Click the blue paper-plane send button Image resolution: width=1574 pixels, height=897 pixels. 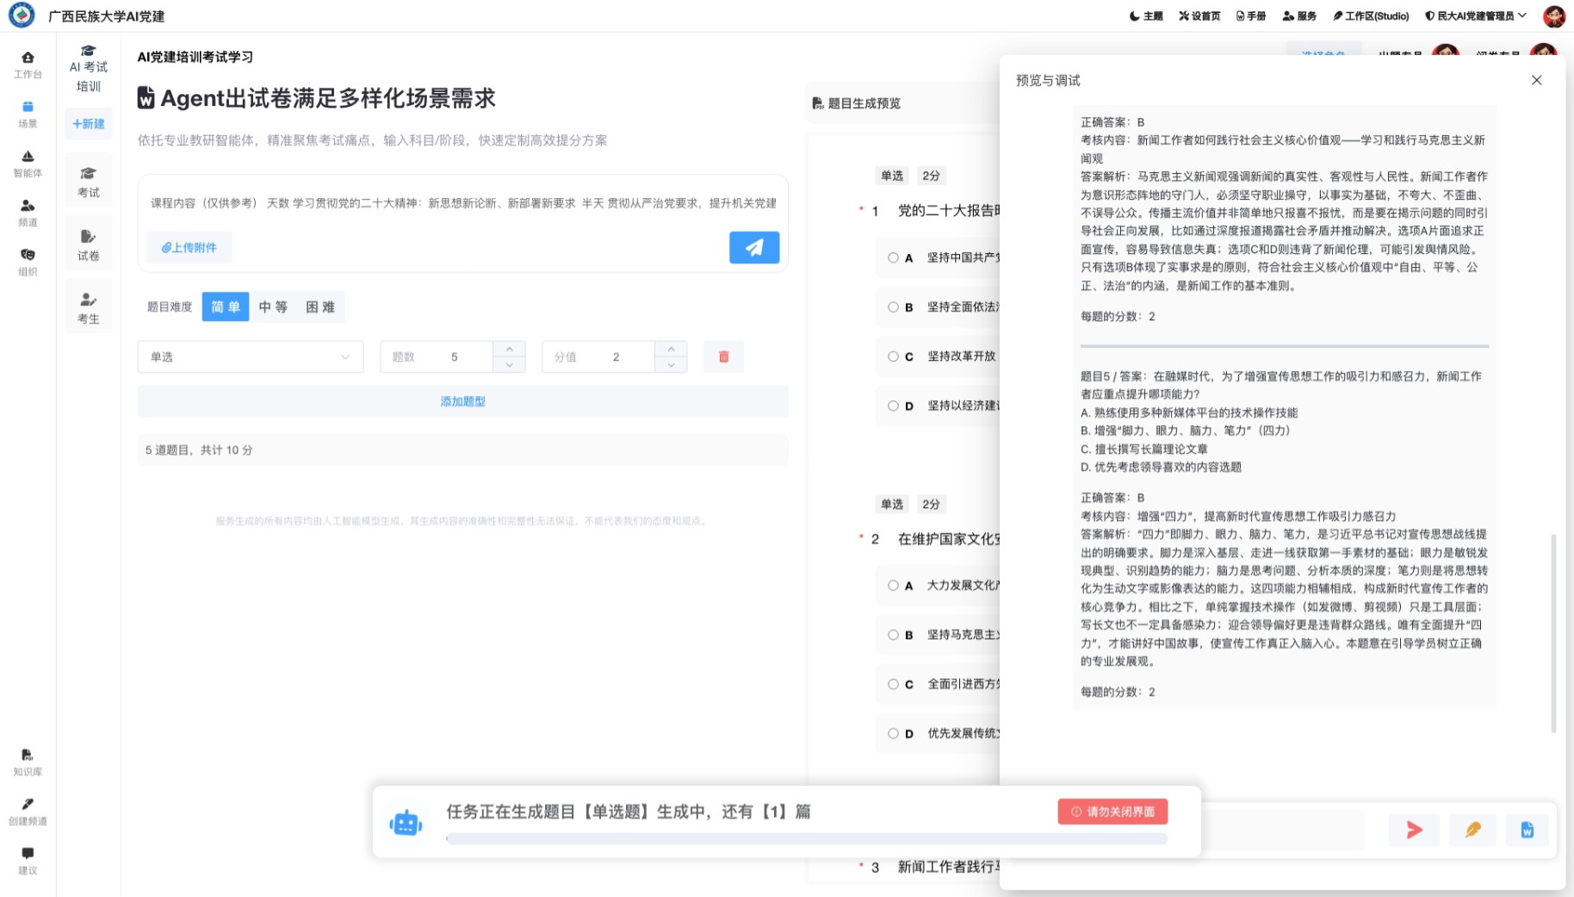753,248
